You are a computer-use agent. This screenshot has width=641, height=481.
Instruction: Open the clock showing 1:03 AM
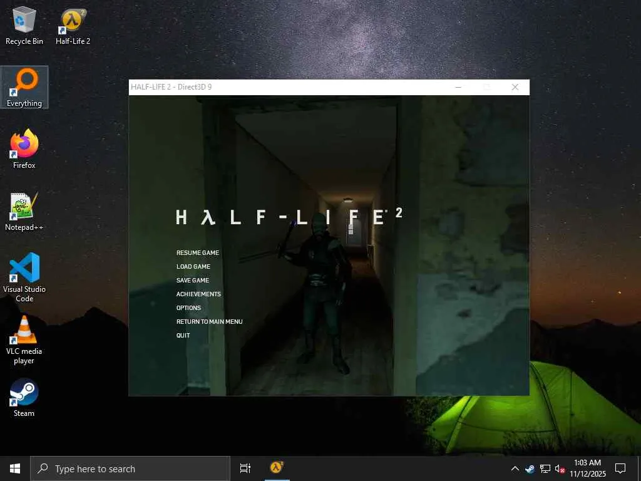pos(587,468)
